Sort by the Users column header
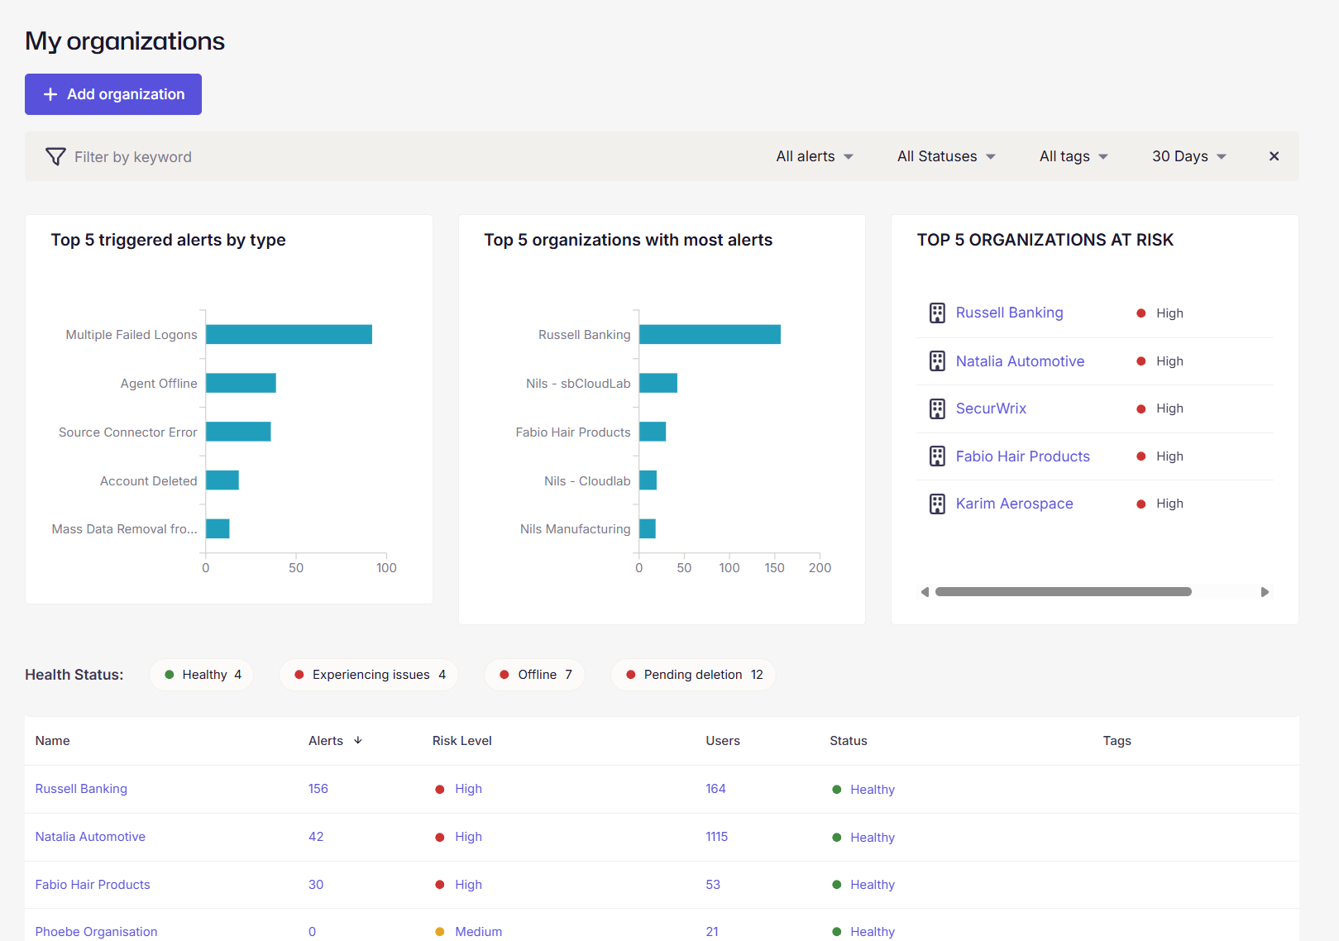The height and width of the screenshot is (941, 1339). (x=723, y=741)
